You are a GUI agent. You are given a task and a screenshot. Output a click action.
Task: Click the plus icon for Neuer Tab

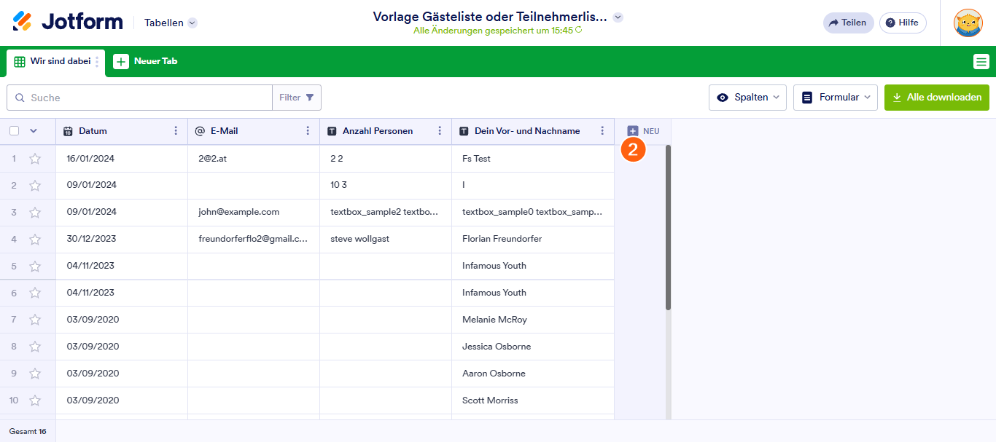121,62
